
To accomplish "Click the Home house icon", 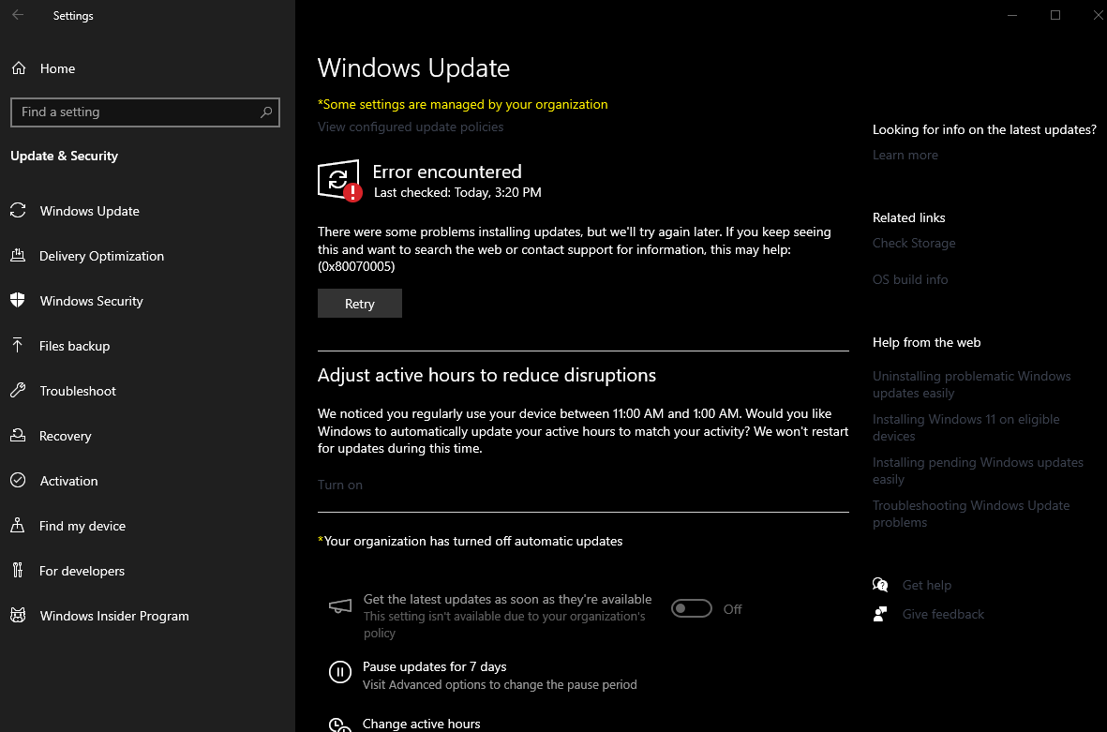I will (19, 68).
